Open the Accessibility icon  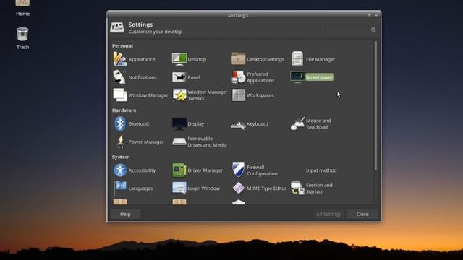120,170
